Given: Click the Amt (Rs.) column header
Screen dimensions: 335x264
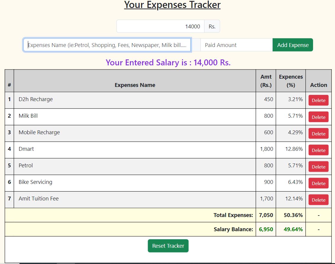Looking at the screenshot, I should tap(265, 80).
